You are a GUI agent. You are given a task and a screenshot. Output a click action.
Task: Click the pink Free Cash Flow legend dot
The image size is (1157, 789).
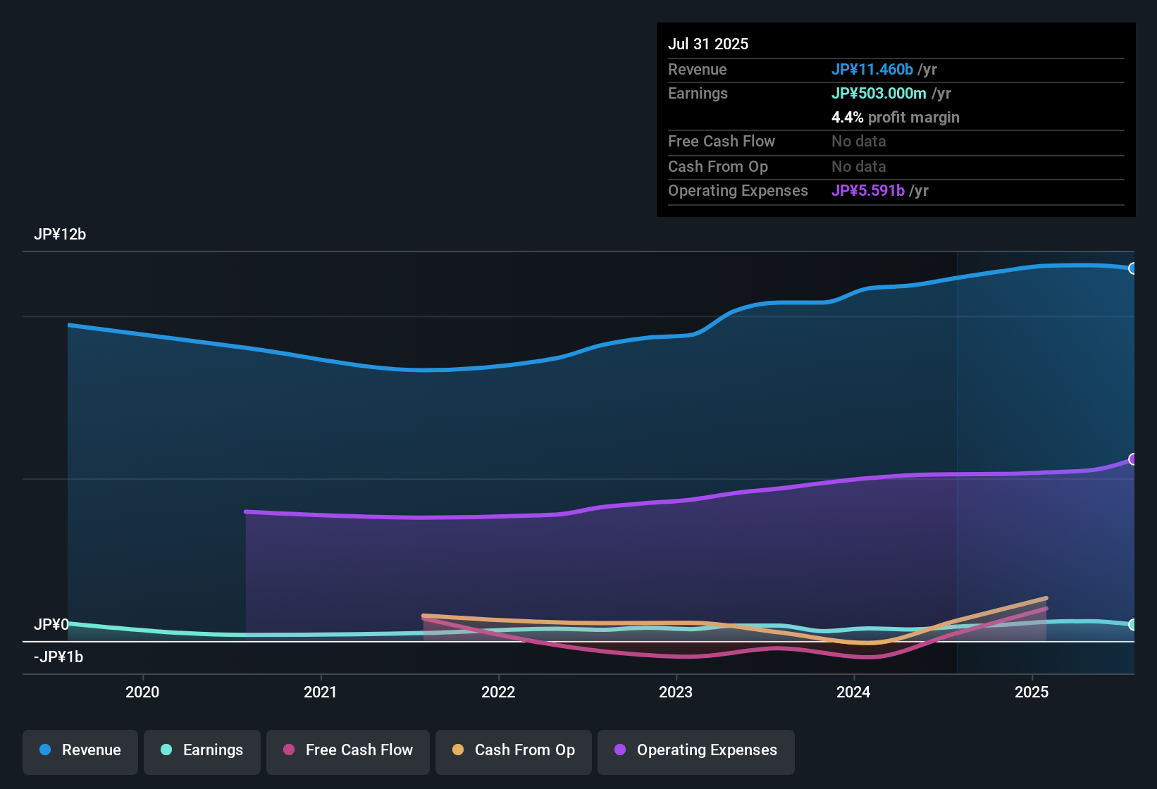tap(288, 750)
